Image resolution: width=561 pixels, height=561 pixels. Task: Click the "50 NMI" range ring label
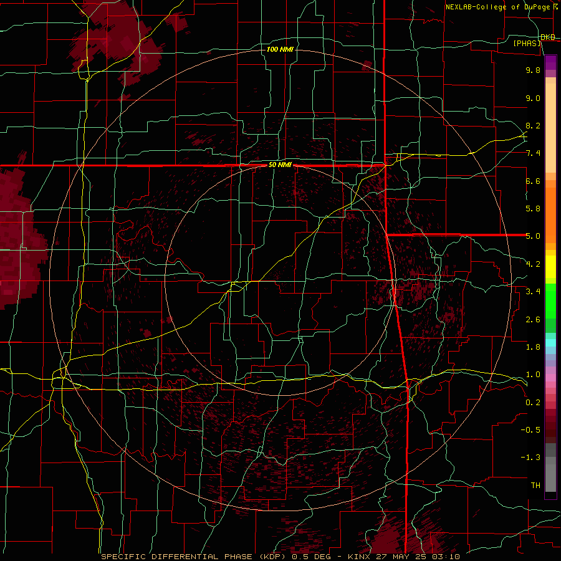click(x=280, y=165)
